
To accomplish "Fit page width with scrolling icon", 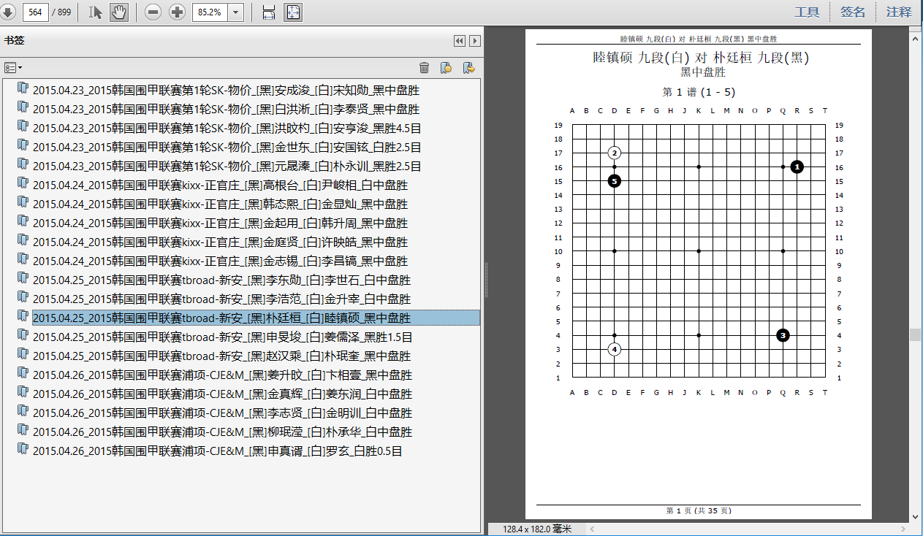I will tap(268, 12).
